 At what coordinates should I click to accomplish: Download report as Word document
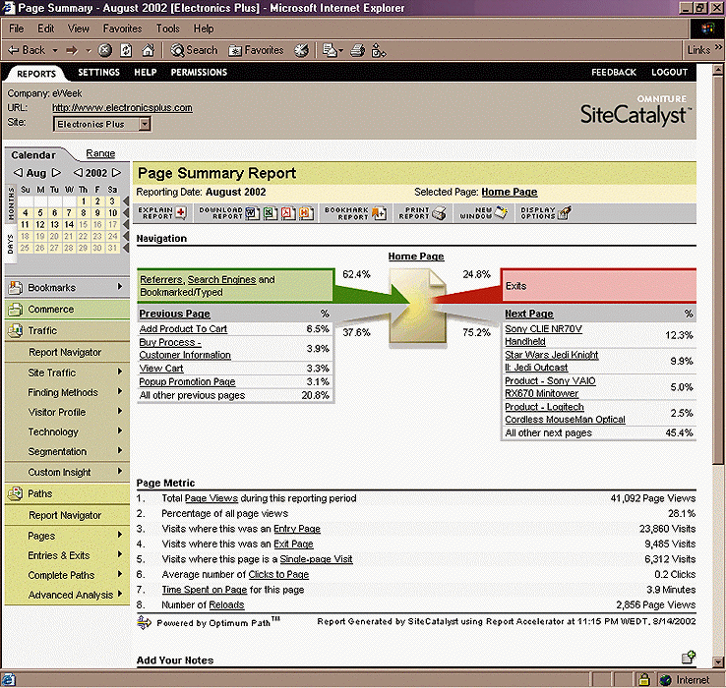[253, 213]
